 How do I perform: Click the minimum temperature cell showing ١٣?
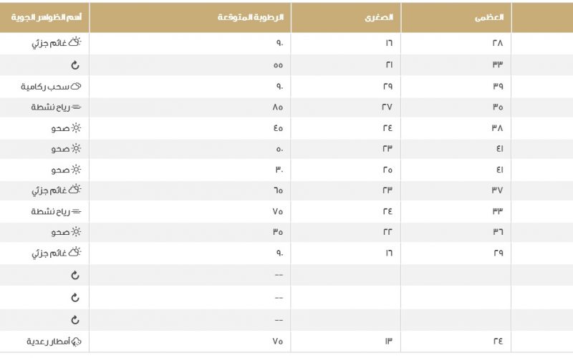tap(346, 342)
